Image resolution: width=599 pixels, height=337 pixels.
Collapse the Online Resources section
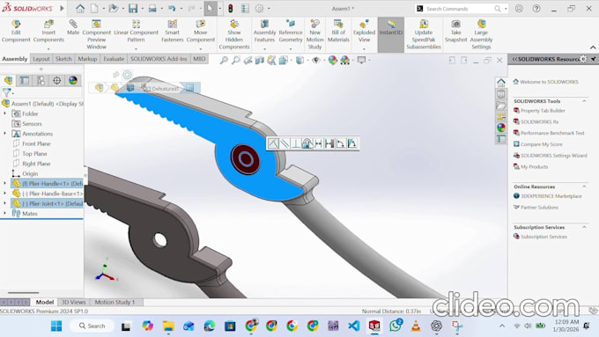tap(584, 187)
